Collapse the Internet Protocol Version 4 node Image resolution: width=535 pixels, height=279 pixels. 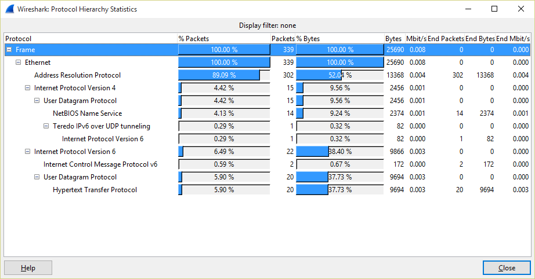(28, 88)
